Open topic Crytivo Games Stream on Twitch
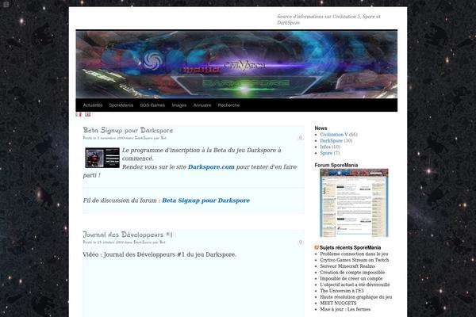Viewport: 476px width, 317px height. pos(355,260)
